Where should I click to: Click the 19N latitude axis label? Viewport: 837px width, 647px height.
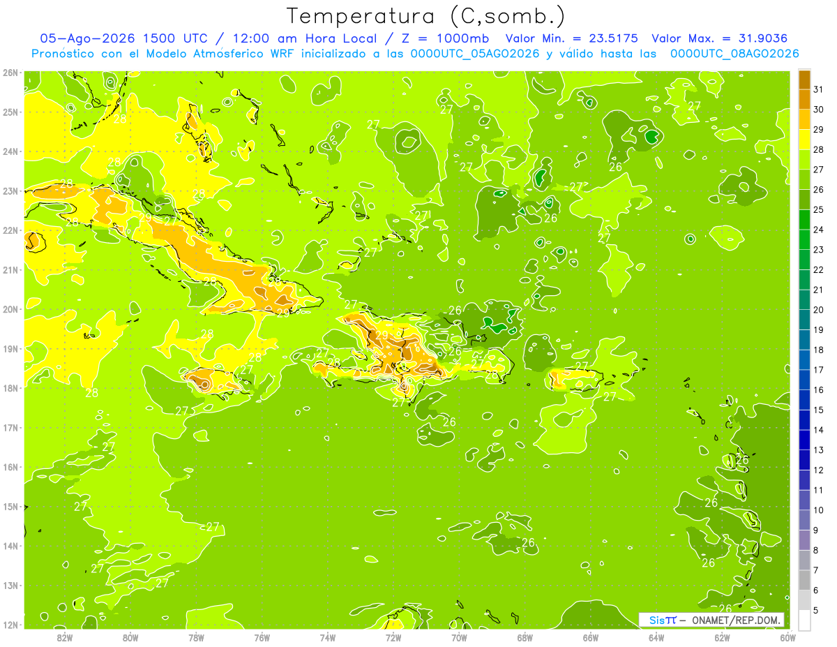point(10,348)
